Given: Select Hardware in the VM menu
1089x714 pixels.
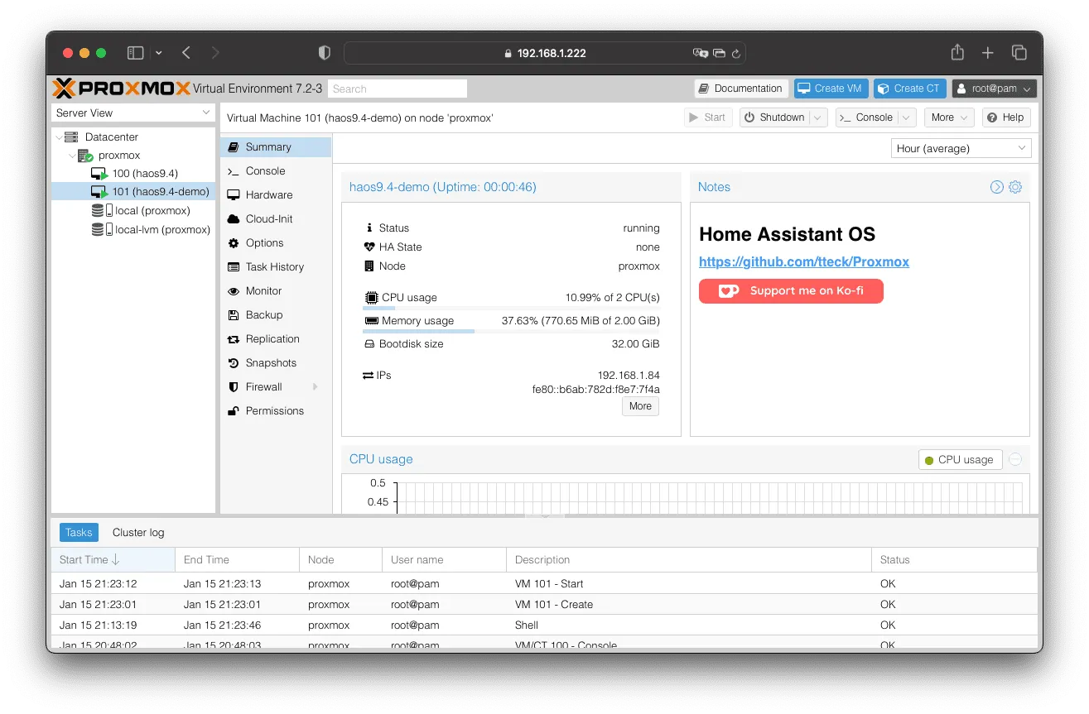Looking at the screenshot, I should [x=275, y=195].
